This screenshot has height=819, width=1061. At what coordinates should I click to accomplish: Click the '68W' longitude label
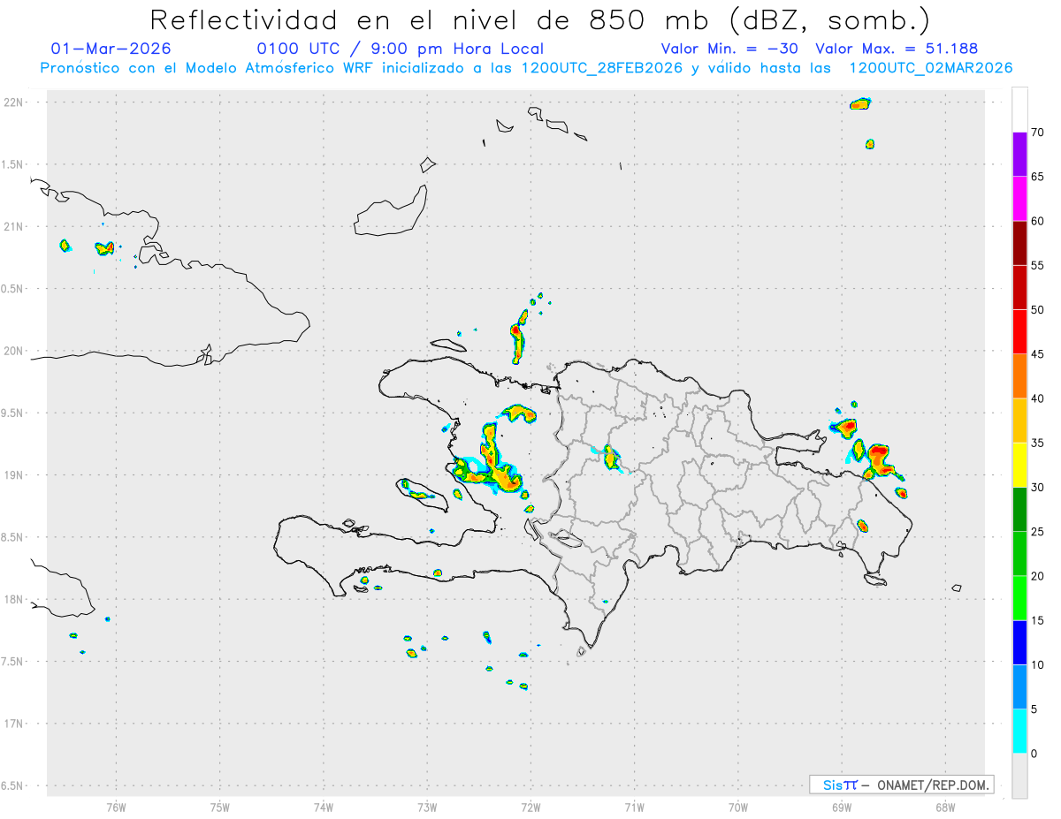point(945,807)
